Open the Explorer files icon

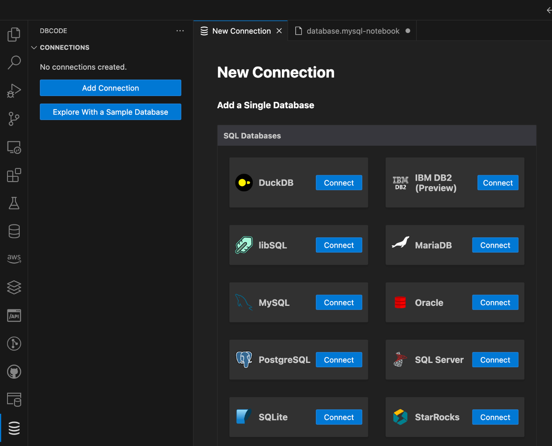[14, 34]
